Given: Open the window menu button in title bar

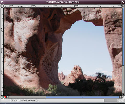Looking at the screenshot, I should [x=2, y=2].
